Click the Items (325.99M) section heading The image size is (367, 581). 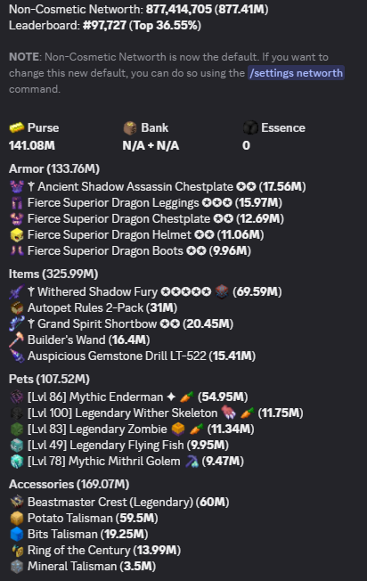(x=53, y=274)
